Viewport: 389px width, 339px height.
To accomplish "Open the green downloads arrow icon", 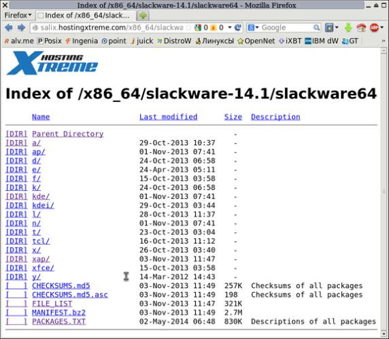I will 348,27.
